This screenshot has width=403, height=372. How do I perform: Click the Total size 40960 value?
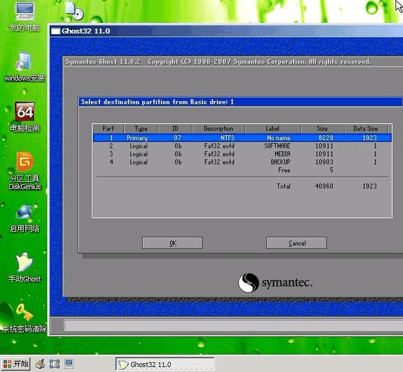click(324, 186)
